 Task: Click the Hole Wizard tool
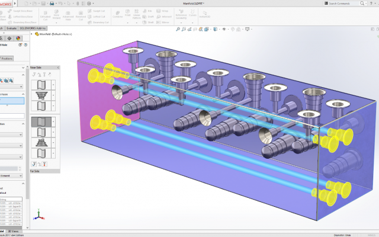[x=57, y=15]
